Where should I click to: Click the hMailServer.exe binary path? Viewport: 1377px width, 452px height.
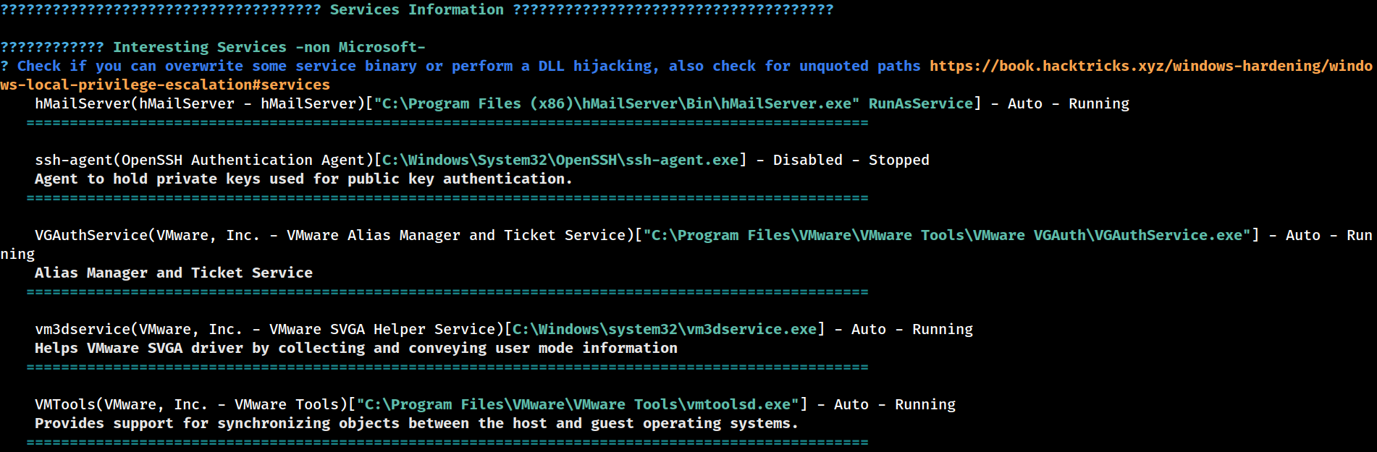pos(617,103)
